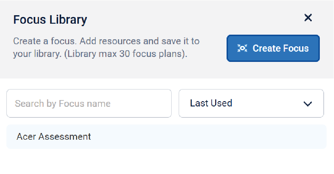334x174 pixels.
Task: Click the Search by Focus name field
Action: click(x=89, y=103)
